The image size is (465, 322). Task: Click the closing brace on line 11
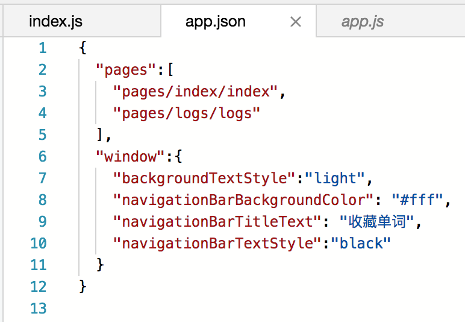coord(100,265)
